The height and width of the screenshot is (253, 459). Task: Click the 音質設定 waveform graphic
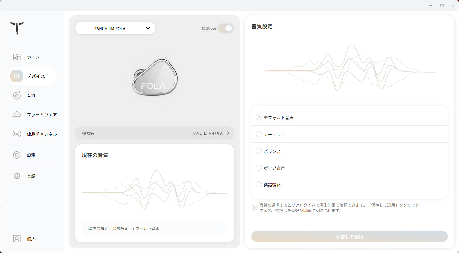point(349,68)
